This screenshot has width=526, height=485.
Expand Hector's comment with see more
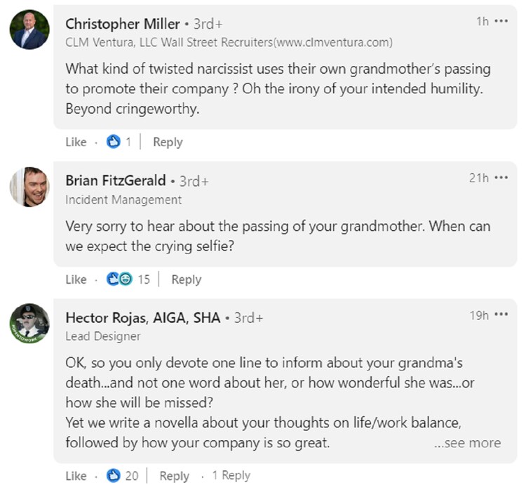pos(467,443)
